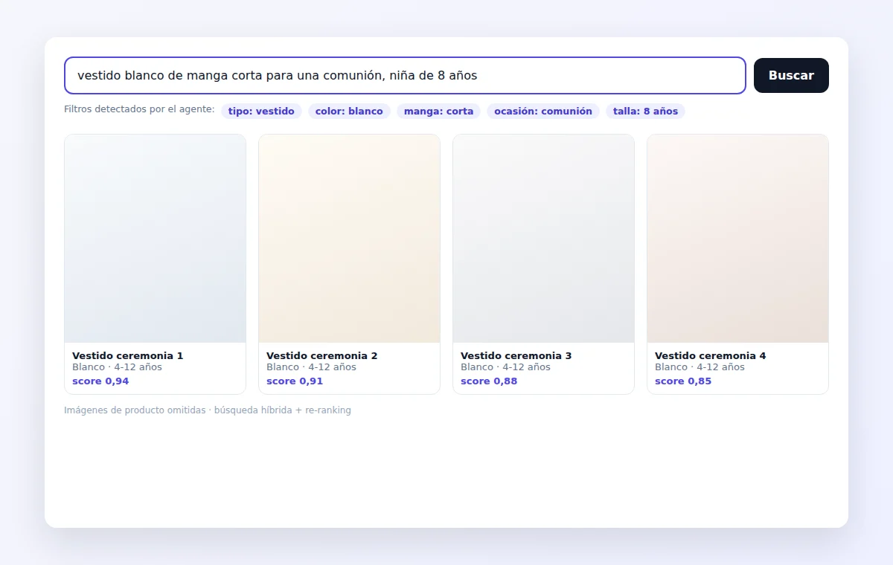Viewport: 893px width, 565px height.
Task: Select the 'manga: corta' filter chip
Action: click(438, 112)
